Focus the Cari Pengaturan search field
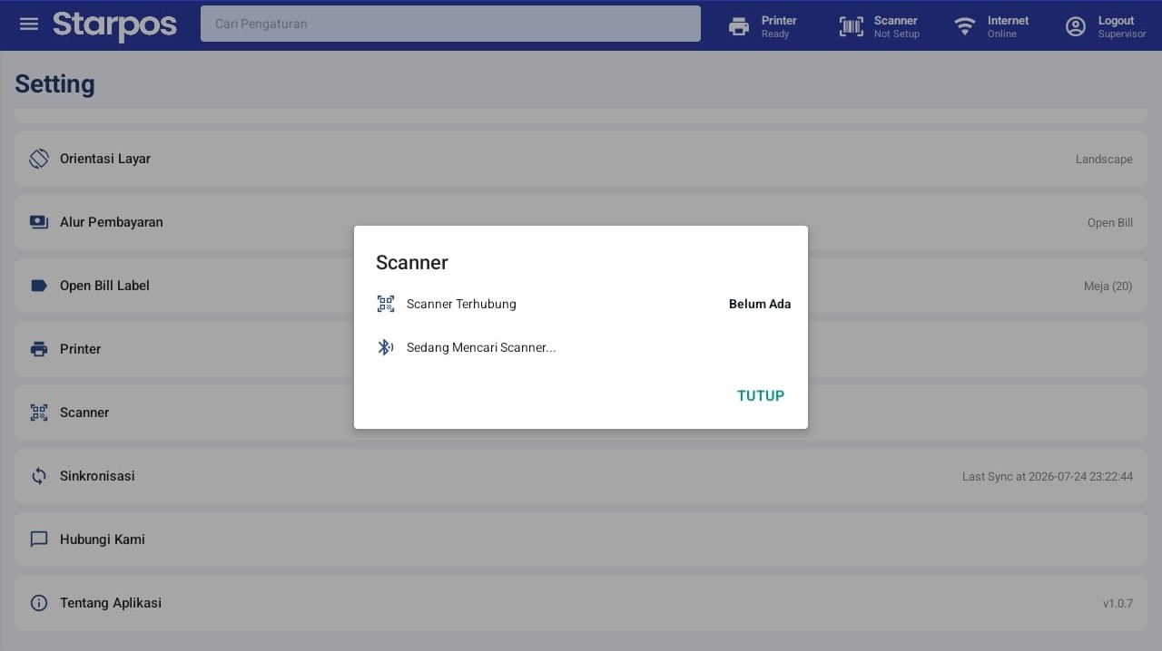 pos(450,24)
